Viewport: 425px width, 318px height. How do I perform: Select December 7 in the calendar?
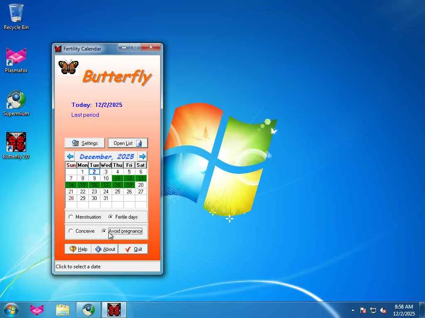coord(71,178)
